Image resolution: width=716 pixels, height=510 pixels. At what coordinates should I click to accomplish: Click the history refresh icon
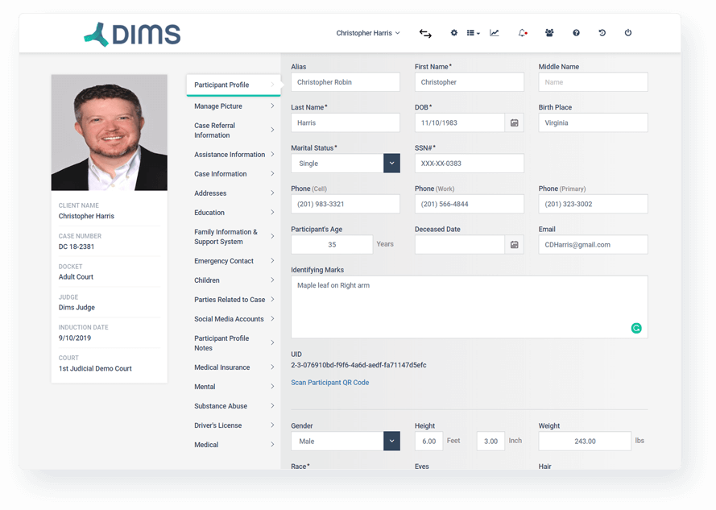pyautogui.click(x=602, y=33)
